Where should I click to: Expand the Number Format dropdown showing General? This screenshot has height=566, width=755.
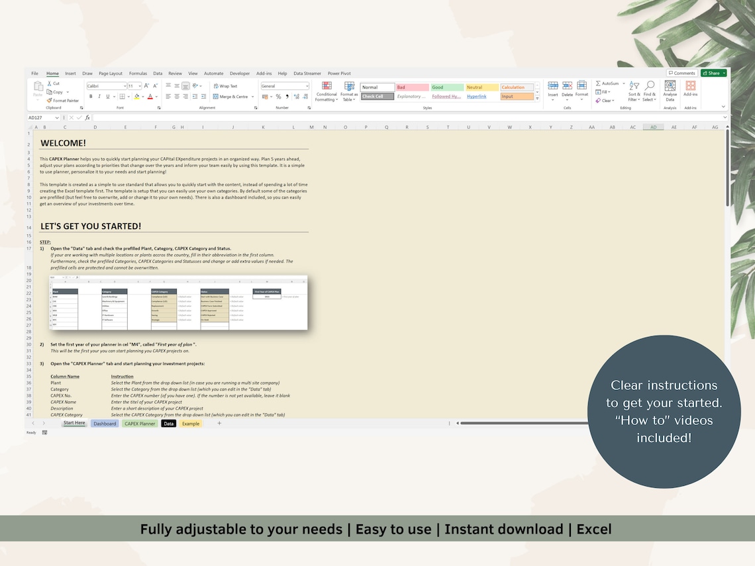click(x=306, y=86)
